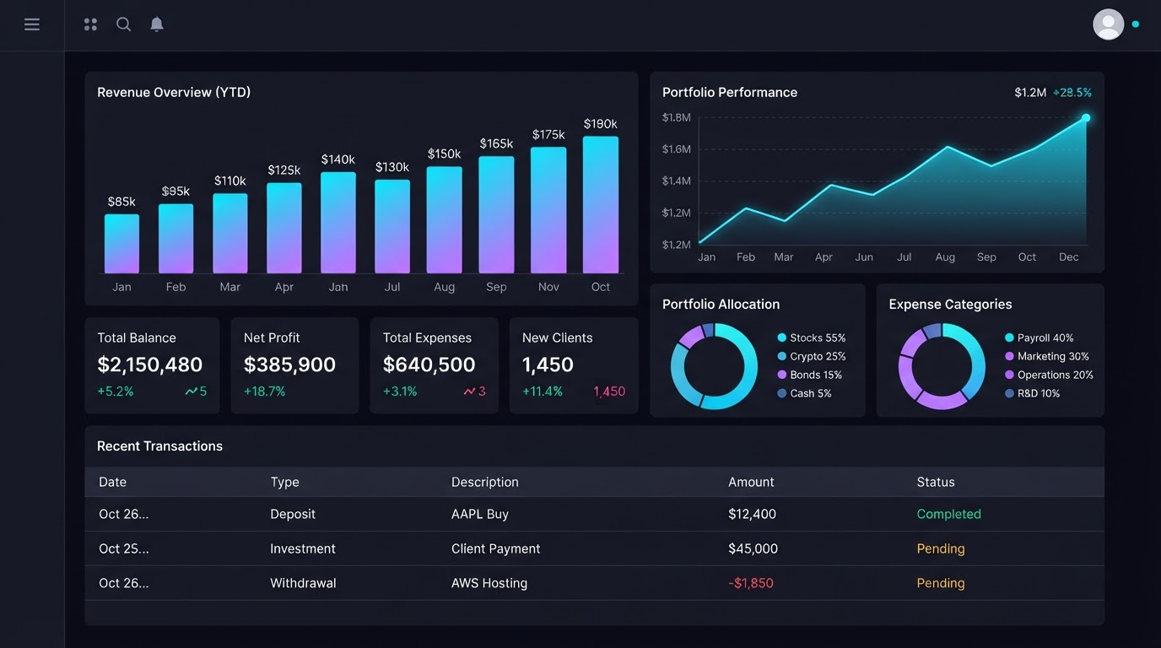Sort transactions by Date column header

112,483
